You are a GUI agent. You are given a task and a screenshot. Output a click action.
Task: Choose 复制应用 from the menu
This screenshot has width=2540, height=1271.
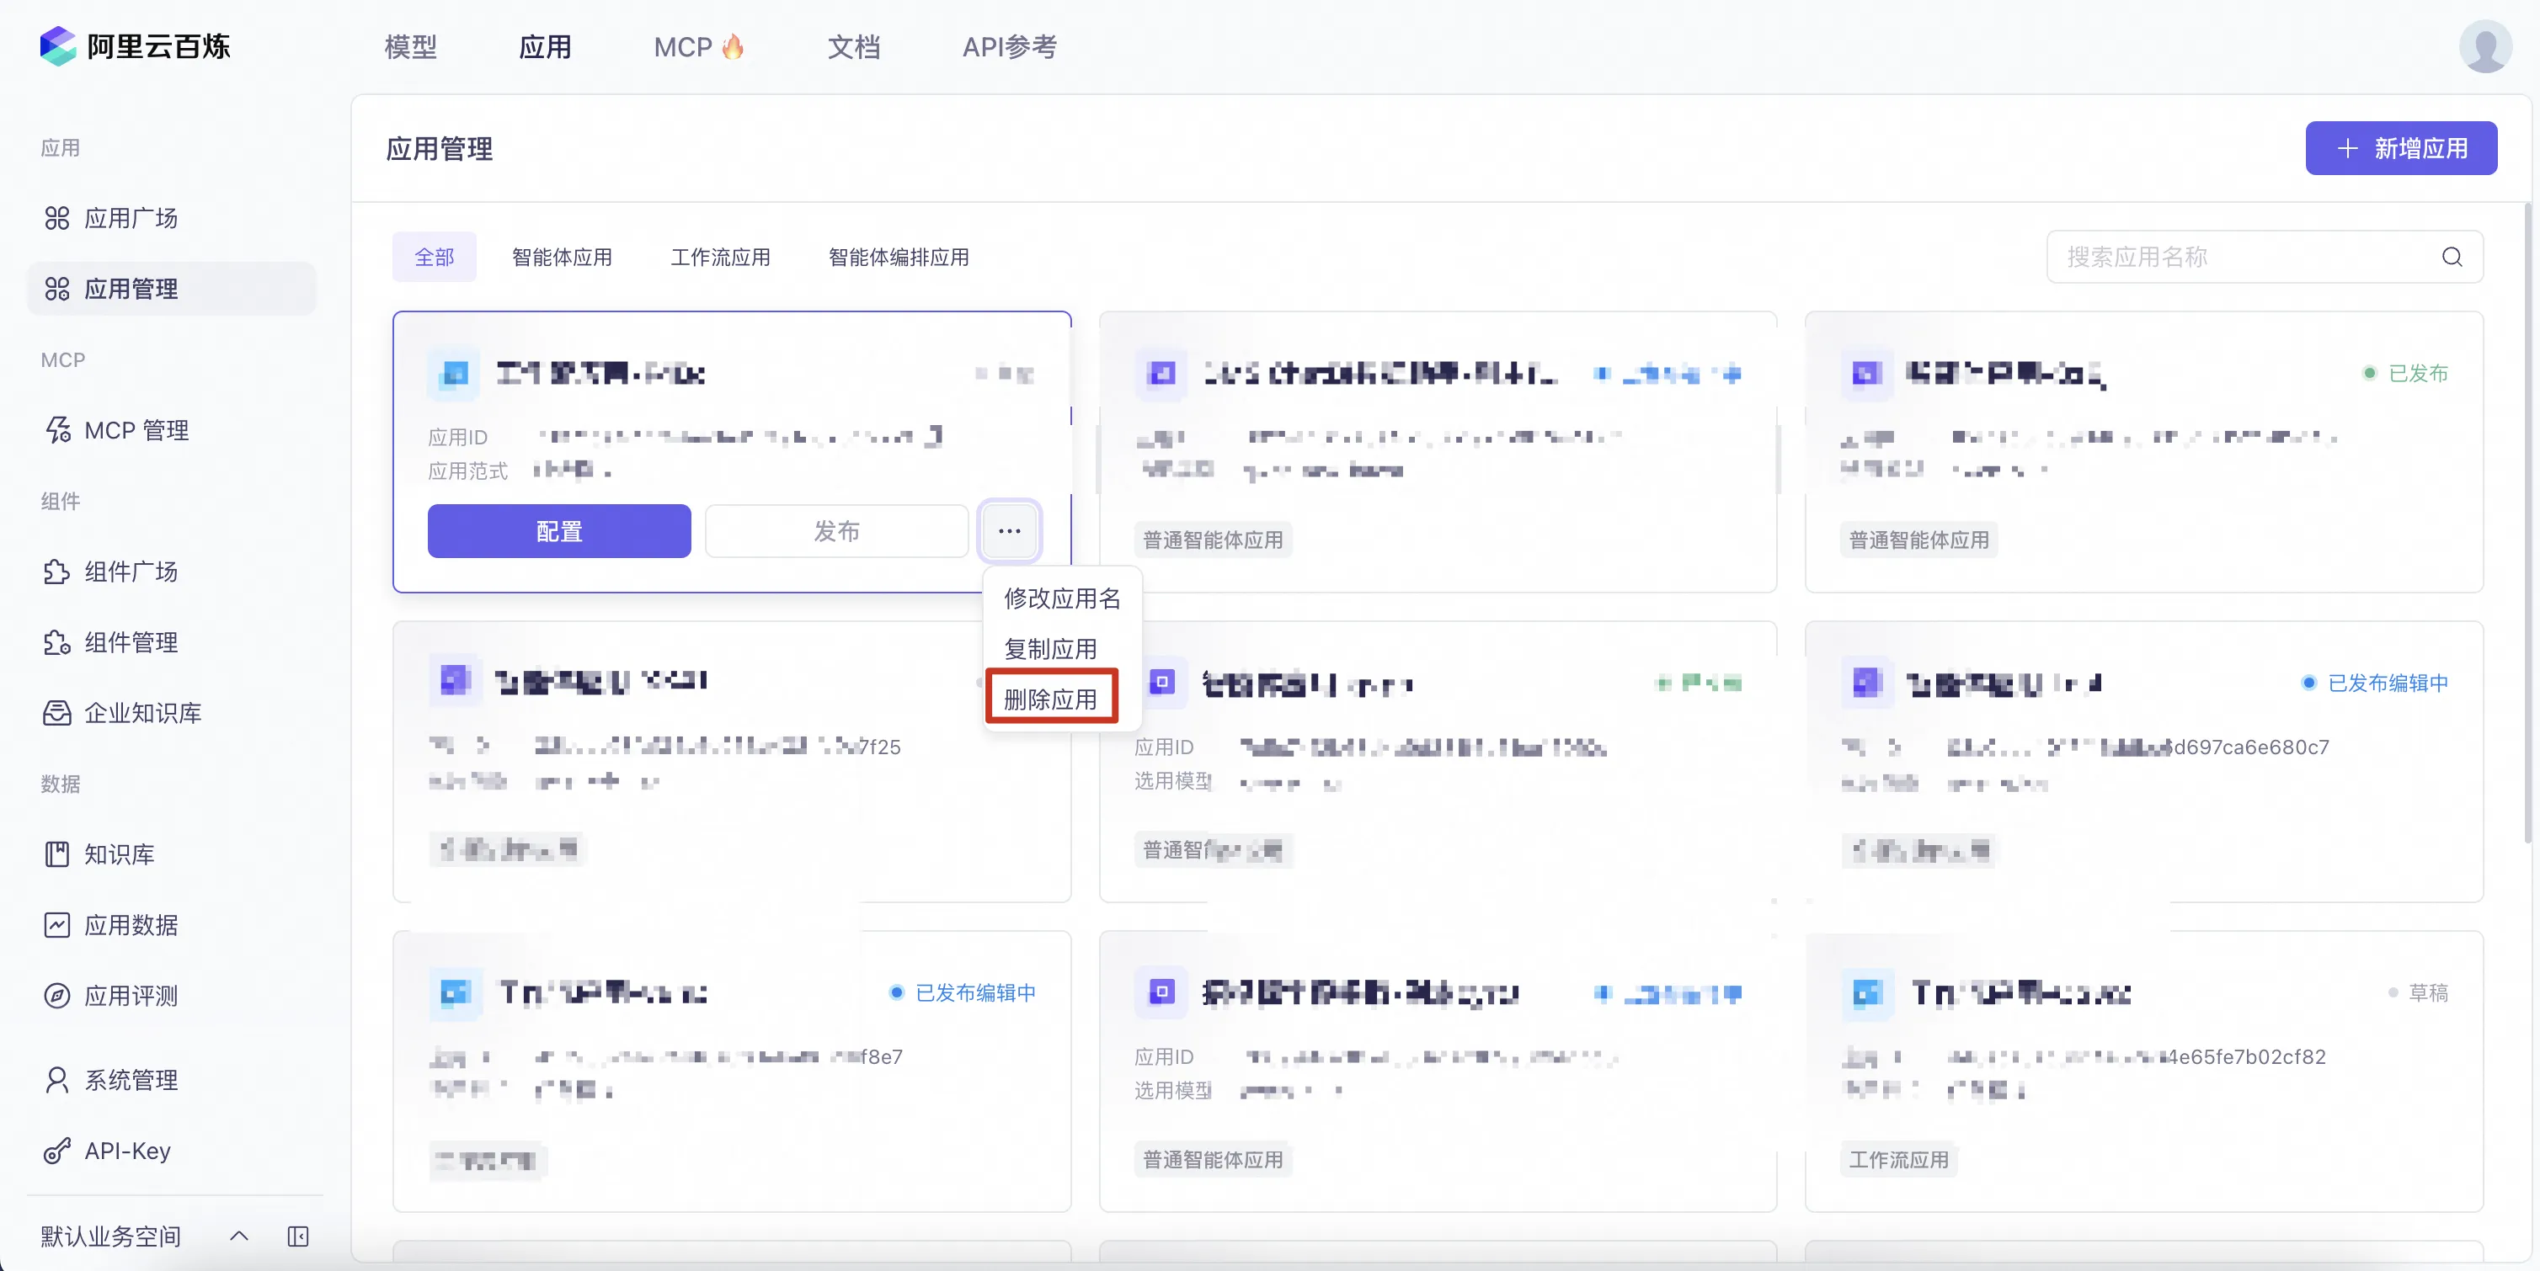1050,648
